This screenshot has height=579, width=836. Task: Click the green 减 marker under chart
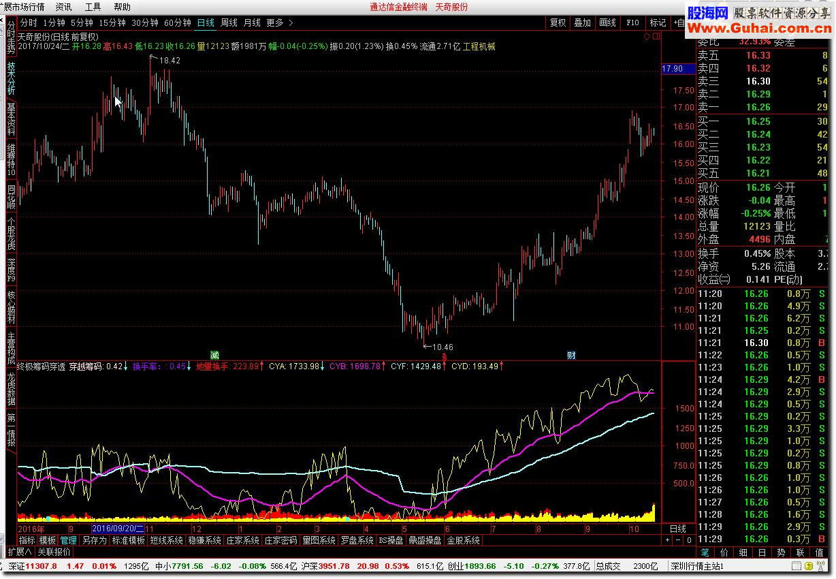pos(214,355)
